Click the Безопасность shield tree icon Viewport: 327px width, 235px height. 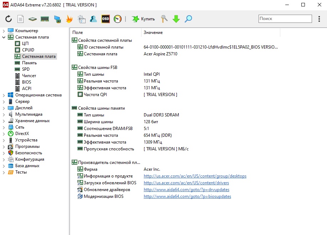(x=11, y=153)
